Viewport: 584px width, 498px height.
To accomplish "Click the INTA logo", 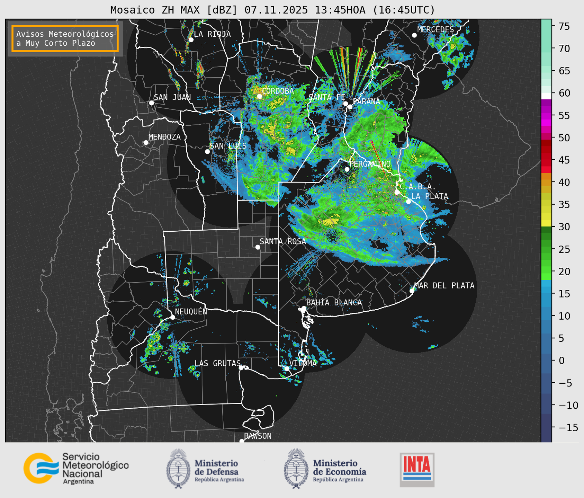I will click(x=417, y=469).
